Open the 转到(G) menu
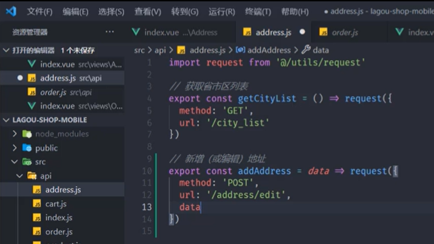 (x=185, y=11)
